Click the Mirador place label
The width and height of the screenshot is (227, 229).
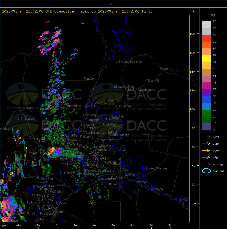[115, 184]
